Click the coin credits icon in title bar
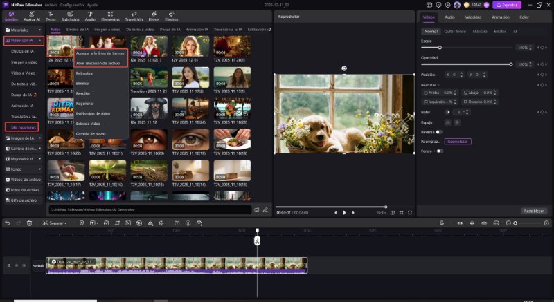554x302 pixels. (466, 5)
